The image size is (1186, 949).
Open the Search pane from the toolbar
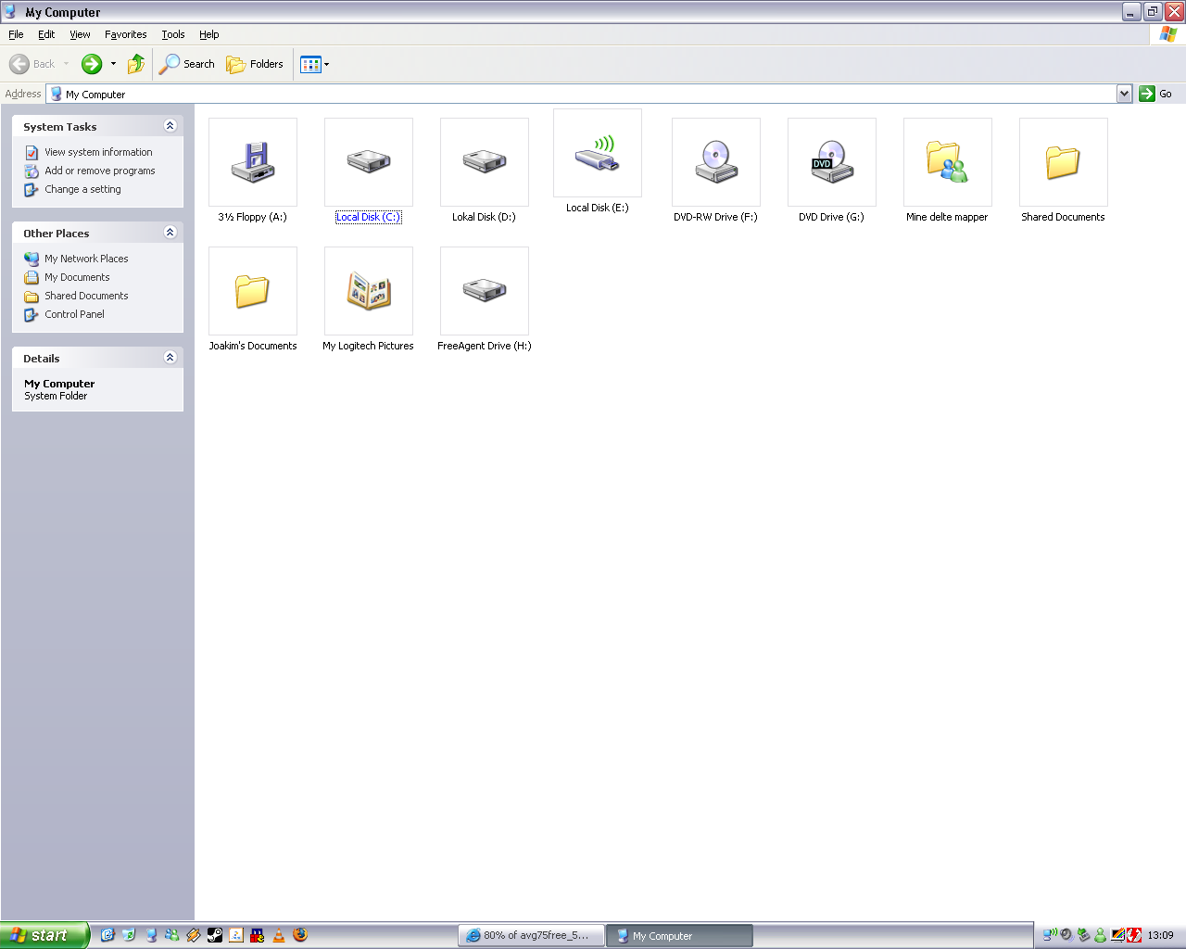(187, 64)
